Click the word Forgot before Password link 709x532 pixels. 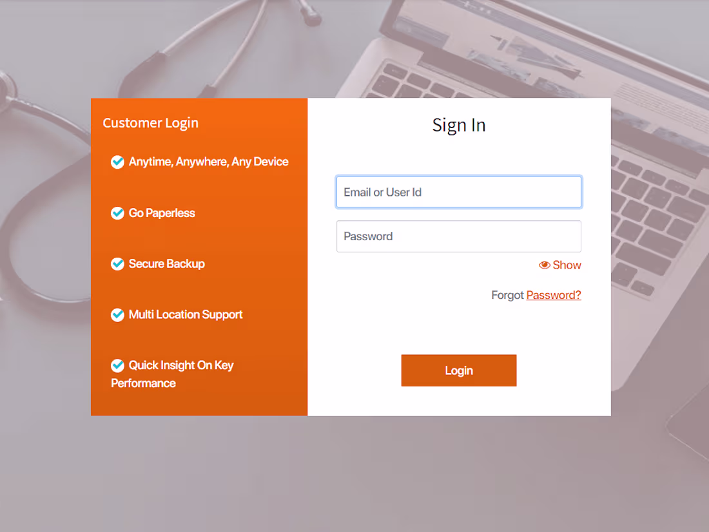tap(507, 295)
